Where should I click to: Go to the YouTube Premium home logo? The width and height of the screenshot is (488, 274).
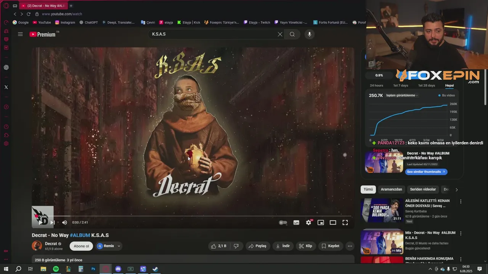click(x=42, y=34)
